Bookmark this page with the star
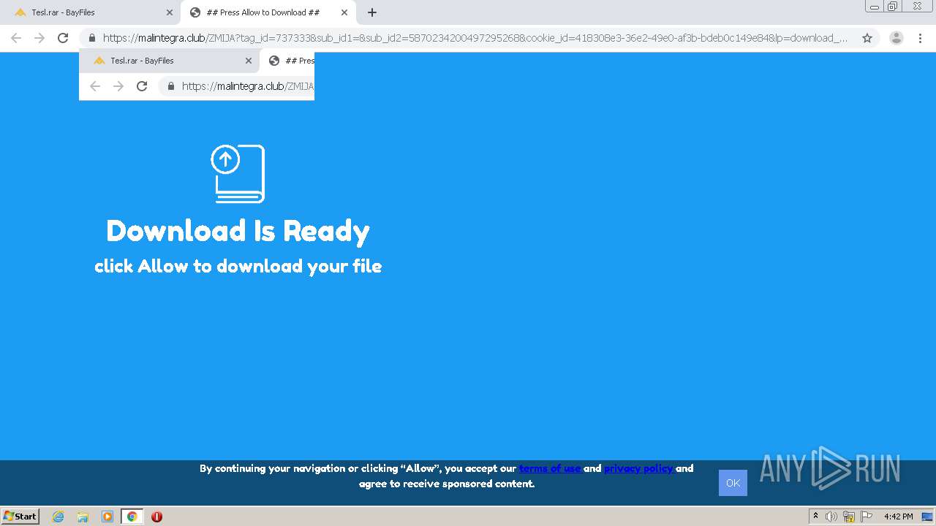The height and width of the screenshot is (526, 936). [867, 38]
